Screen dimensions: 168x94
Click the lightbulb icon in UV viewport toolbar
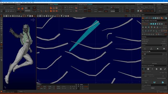(x=61, y=16)
